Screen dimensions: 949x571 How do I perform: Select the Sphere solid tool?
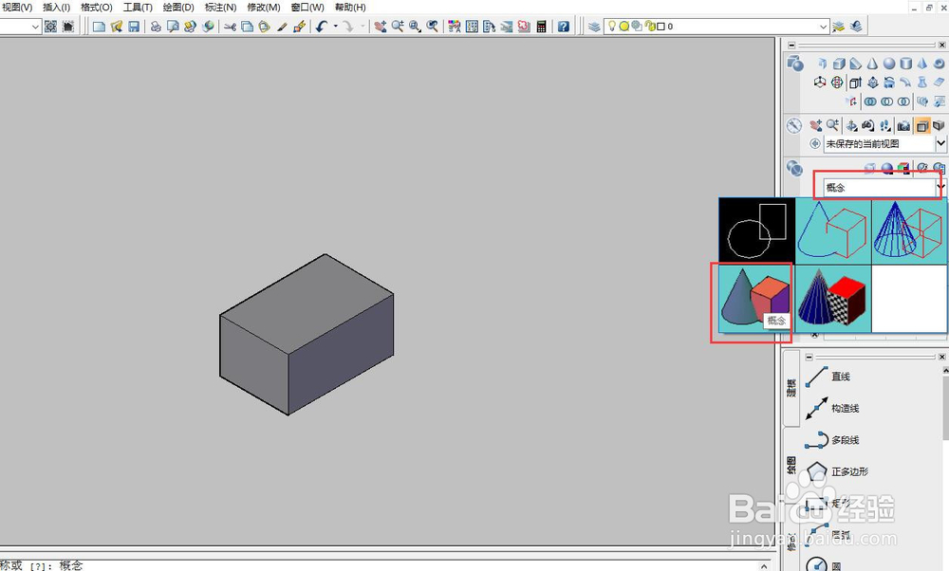click(x=889, y=64)
